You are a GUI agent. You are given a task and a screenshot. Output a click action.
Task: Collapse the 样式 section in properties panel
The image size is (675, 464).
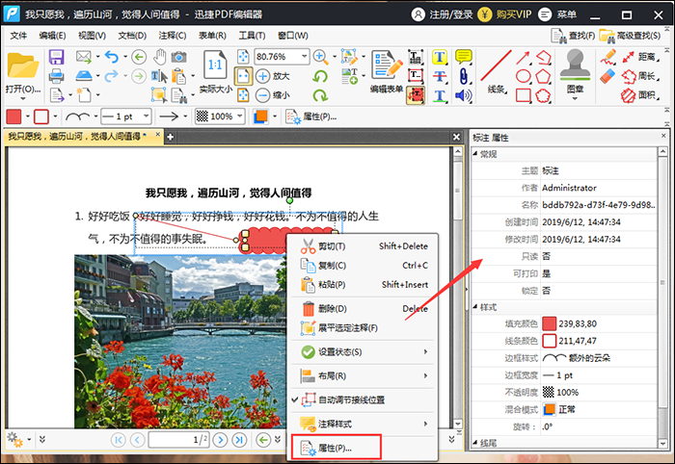[475, 307]
